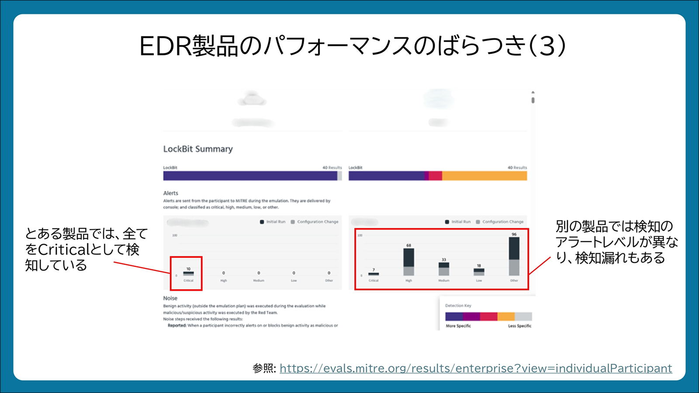
Task: Click the Other bar showing 96 alerts
Action: tap(514, 256)
